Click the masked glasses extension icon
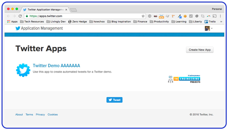The height and width of the screenshot is (131, 228). pos(156,16)
